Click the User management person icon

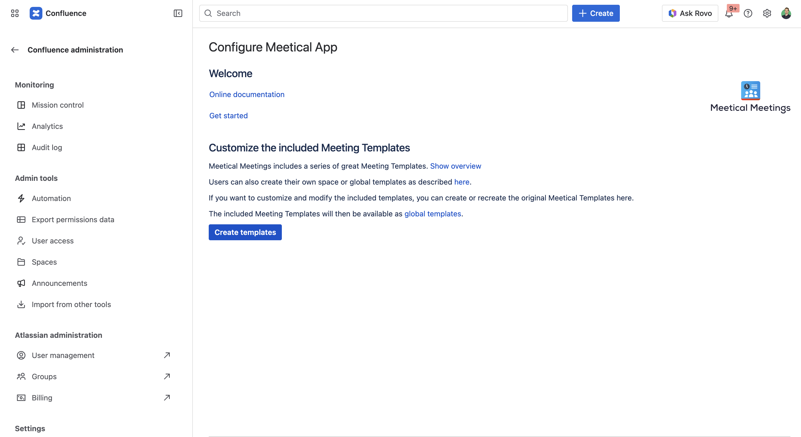point(21,355)
